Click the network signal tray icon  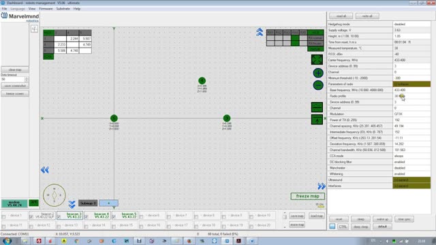pos(401,241)
